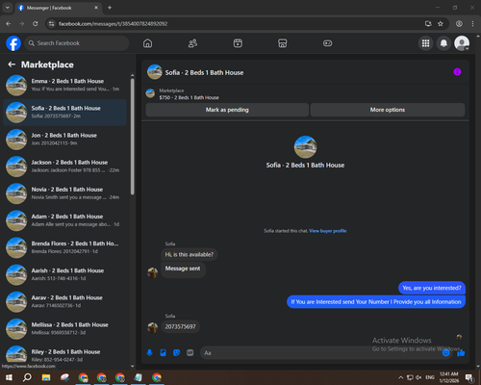This screenshot has height=385, width=481.
Task: Open the Marketplace storefront icon
Action: 283,43
